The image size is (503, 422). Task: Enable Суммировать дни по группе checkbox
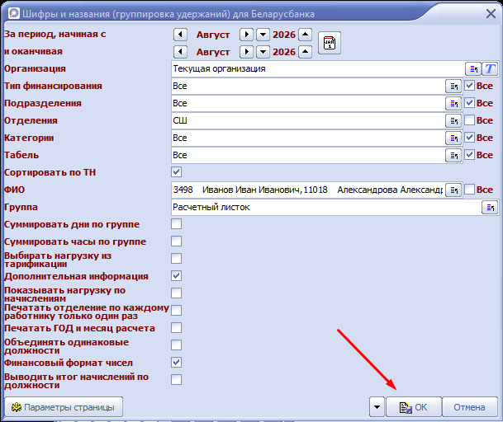point(176,224)
